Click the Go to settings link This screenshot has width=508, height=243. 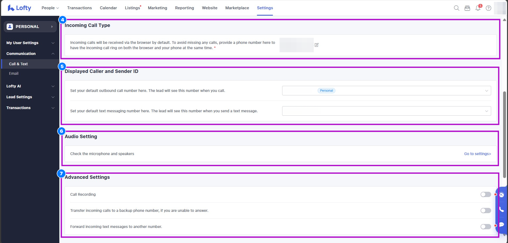(x=477, y=154)
